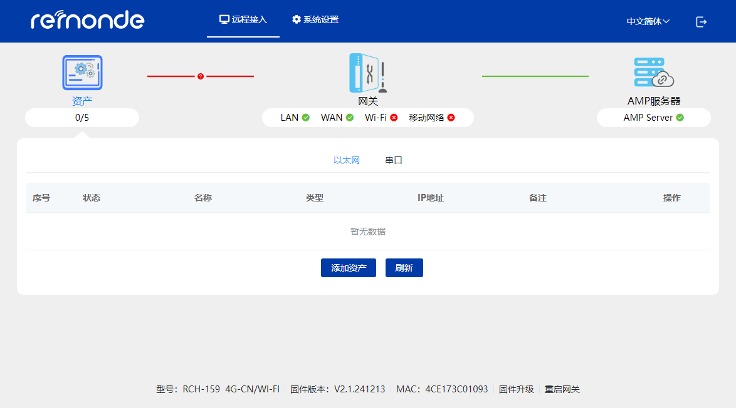
Task: Click the 移动网络 red error icon
Action: 451,118
